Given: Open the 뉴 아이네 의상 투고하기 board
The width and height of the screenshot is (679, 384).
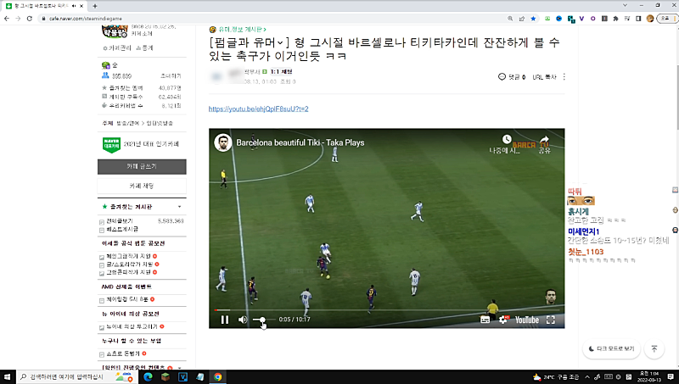Looking at the screenshot, I should click(x=132, y=326).
